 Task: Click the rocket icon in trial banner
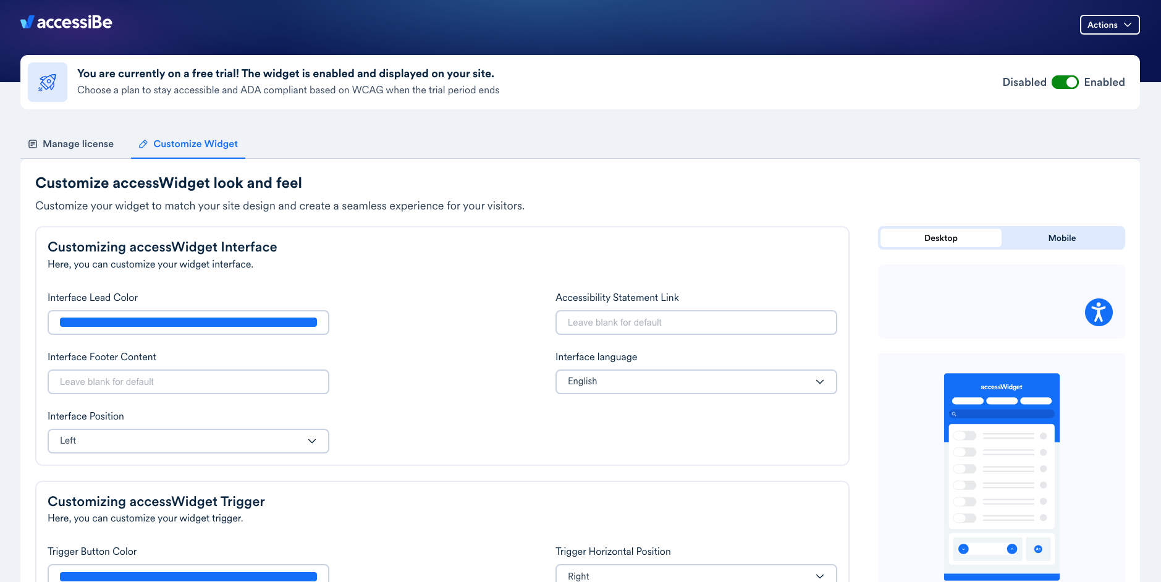[x=48, y=82]
